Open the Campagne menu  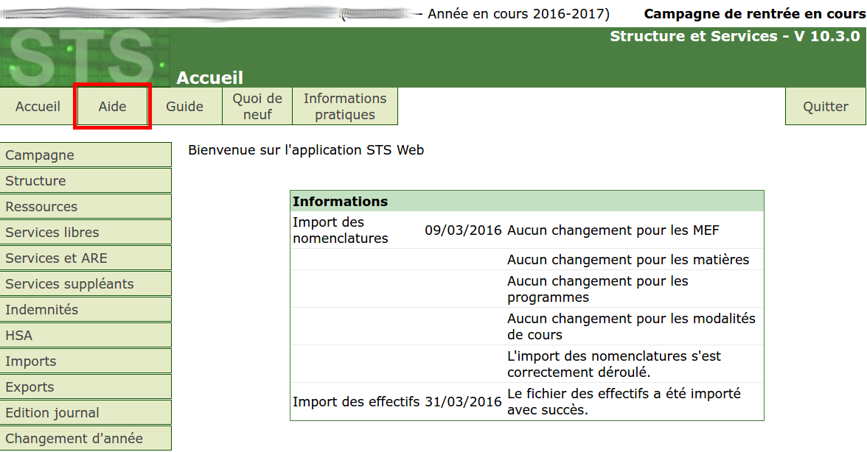86,155
